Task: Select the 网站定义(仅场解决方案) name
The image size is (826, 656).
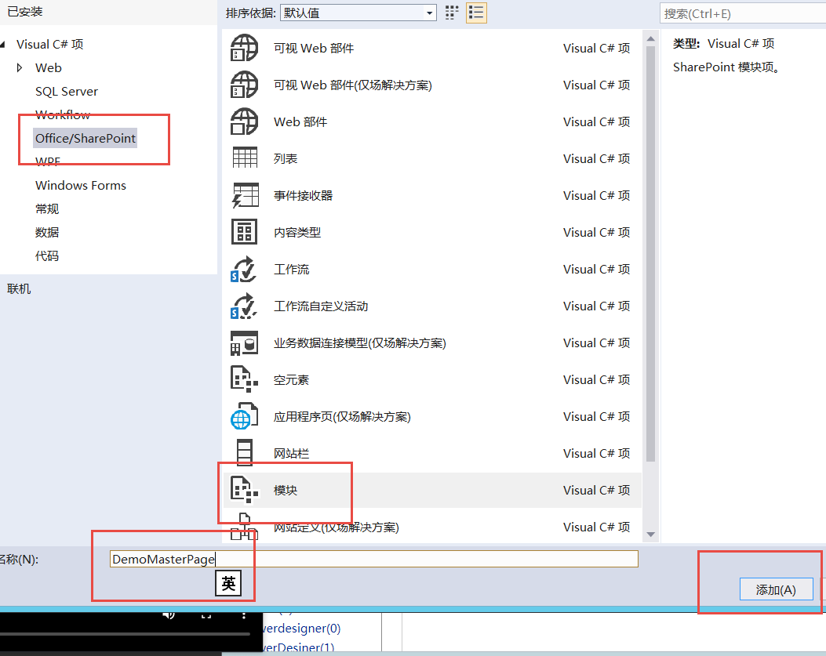Action: click(x=336, y=527)
